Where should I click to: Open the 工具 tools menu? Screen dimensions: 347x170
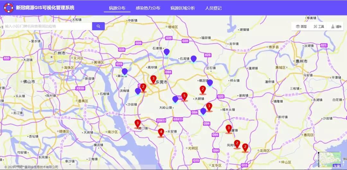[318, 26]
